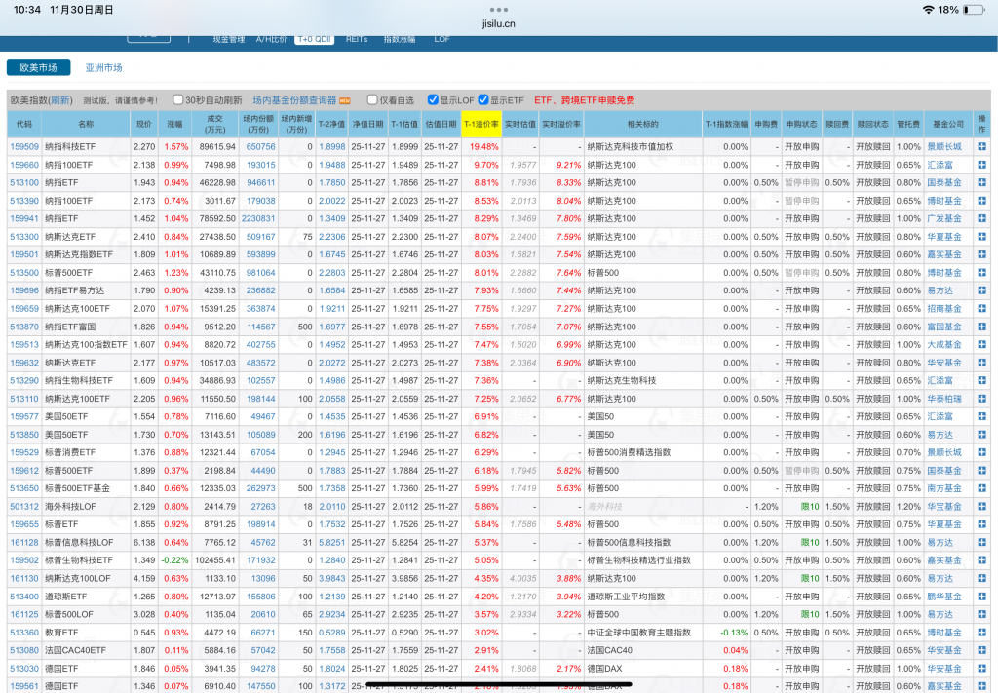Sort by the yellow T-1溢价率 column header
This screenshot has width=998, height=693.
click(x=480, y=124)
